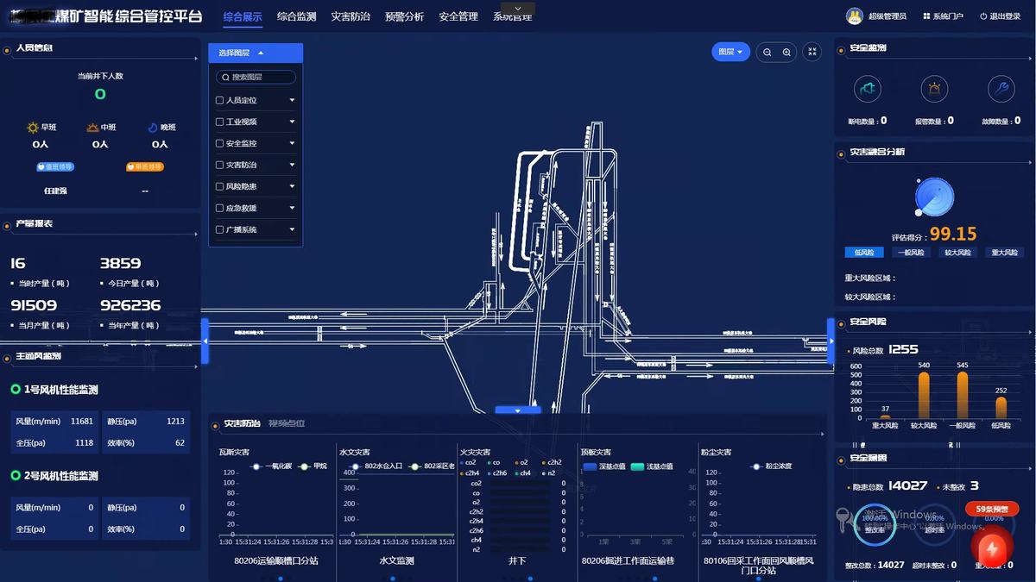Collapse the right side panel arrow
The height and width of the screenshot is (582, 1036).
point(831,341)
